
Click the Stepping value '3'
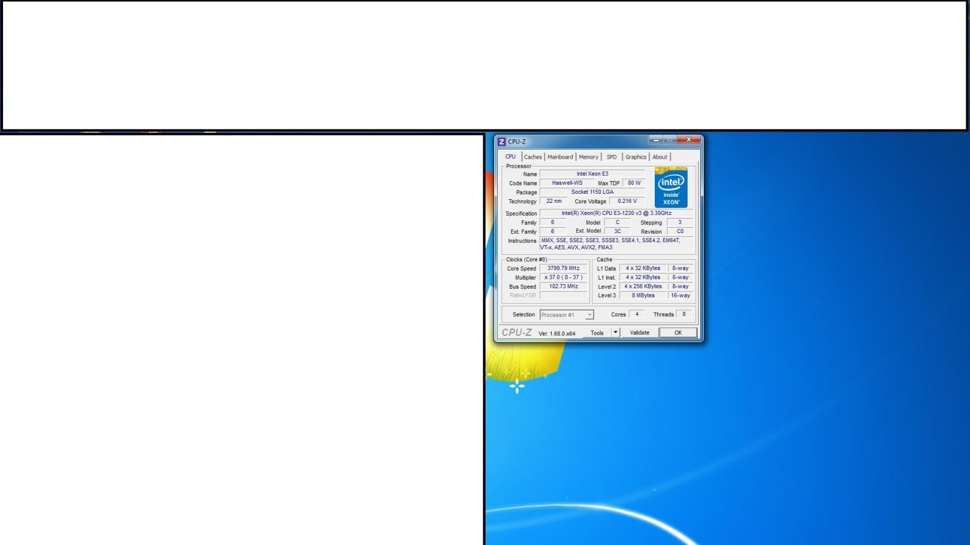click(680, 222)
